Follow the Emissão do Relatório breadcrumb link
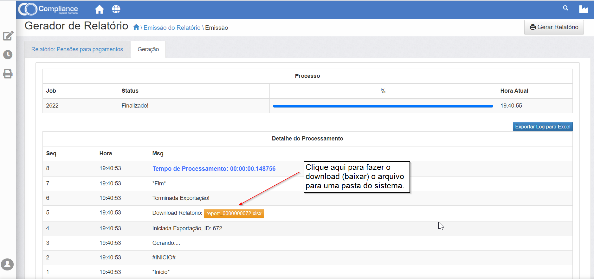Image resolution: width=594 pixels, height=279 pixels. [172, 28]
